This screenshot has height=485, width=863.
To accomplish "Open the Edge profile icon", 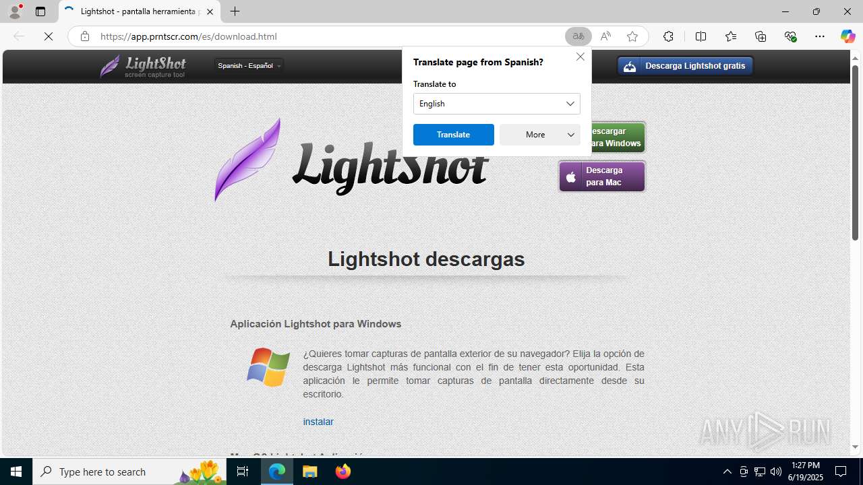I will (x=15, y=11).
